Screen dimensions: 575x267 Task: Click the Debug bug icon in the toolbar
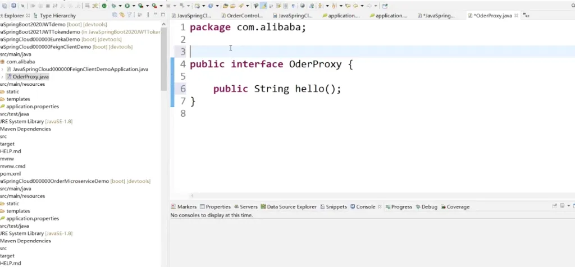pyautogui.click(x=113, y=6)
